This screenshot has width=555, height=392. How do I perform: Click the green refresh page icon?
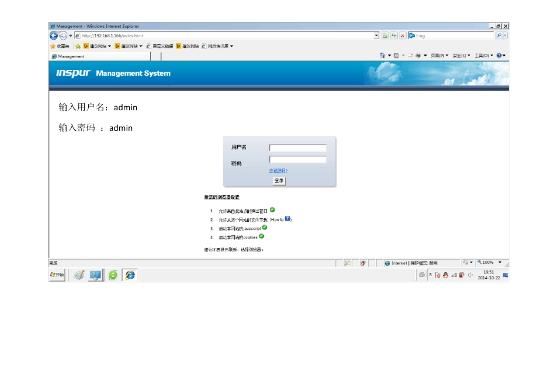(394, 36)
